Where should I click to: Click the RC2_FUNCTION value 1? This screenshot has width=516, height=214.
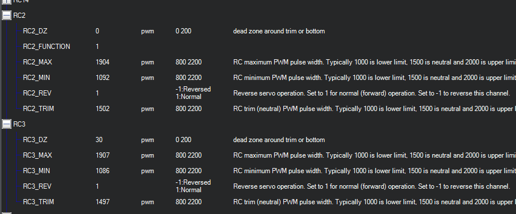[97, 47]
